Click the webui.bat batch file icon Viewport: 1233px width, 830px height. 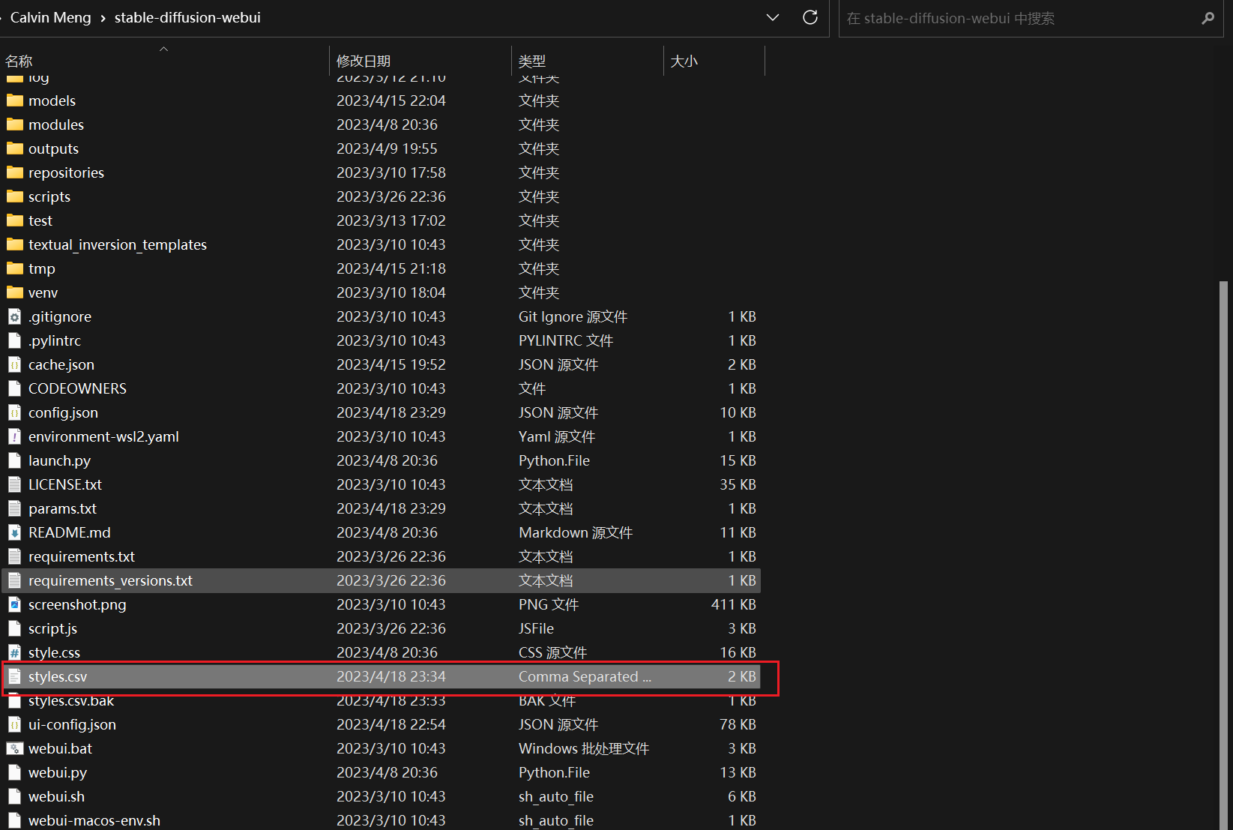(x=15, y=748)
